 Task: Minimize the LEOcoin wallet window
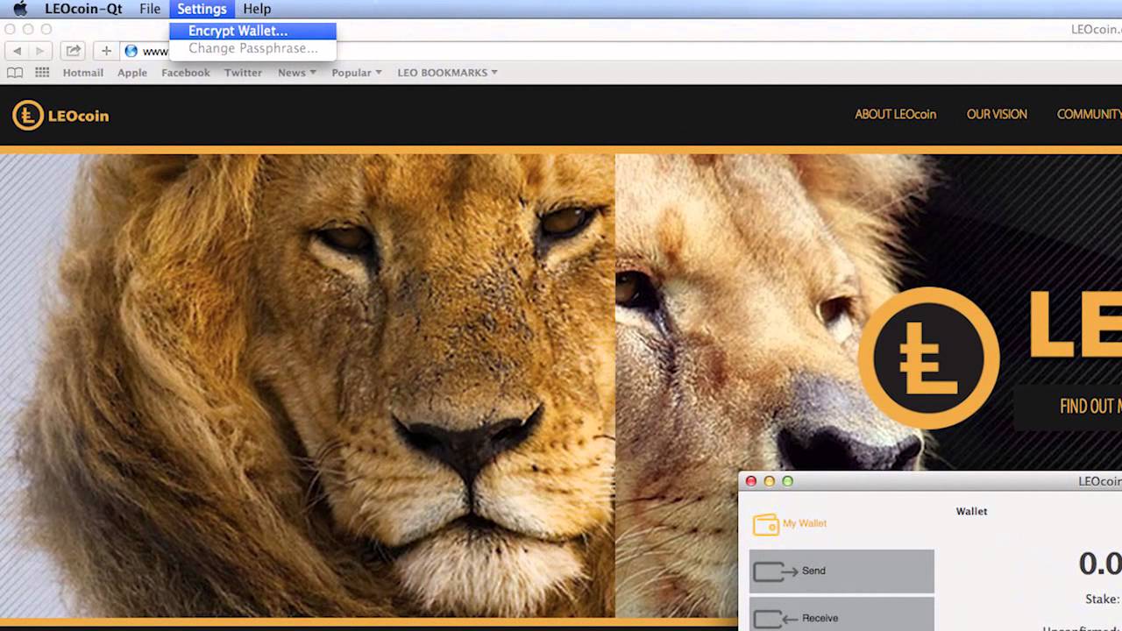[x=770, y=481]
